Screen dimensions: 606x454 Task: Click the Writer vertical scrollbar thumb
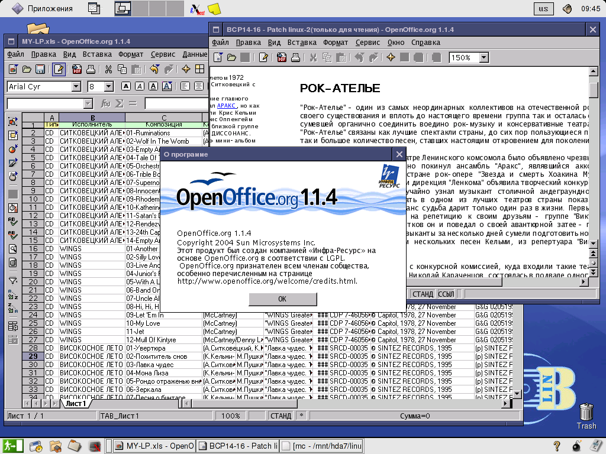[x=594, y=90]
